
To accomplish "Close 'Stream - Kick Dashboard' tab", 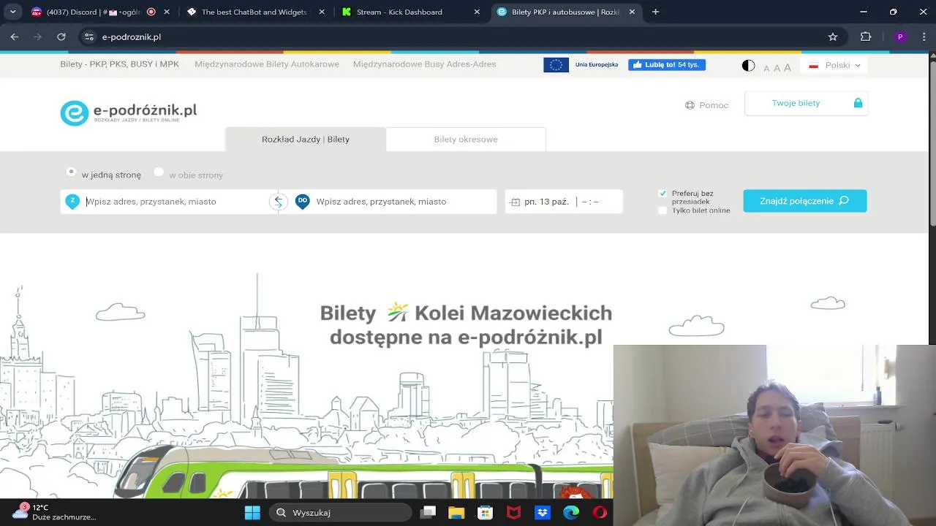I will [477, 12].
